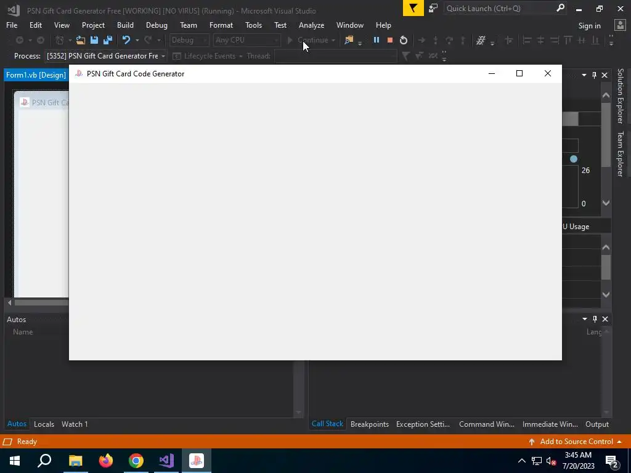The height and width of the screenshot is (473, 631).
Task: Click the Open File folder icon
Action: pos(81,40)
